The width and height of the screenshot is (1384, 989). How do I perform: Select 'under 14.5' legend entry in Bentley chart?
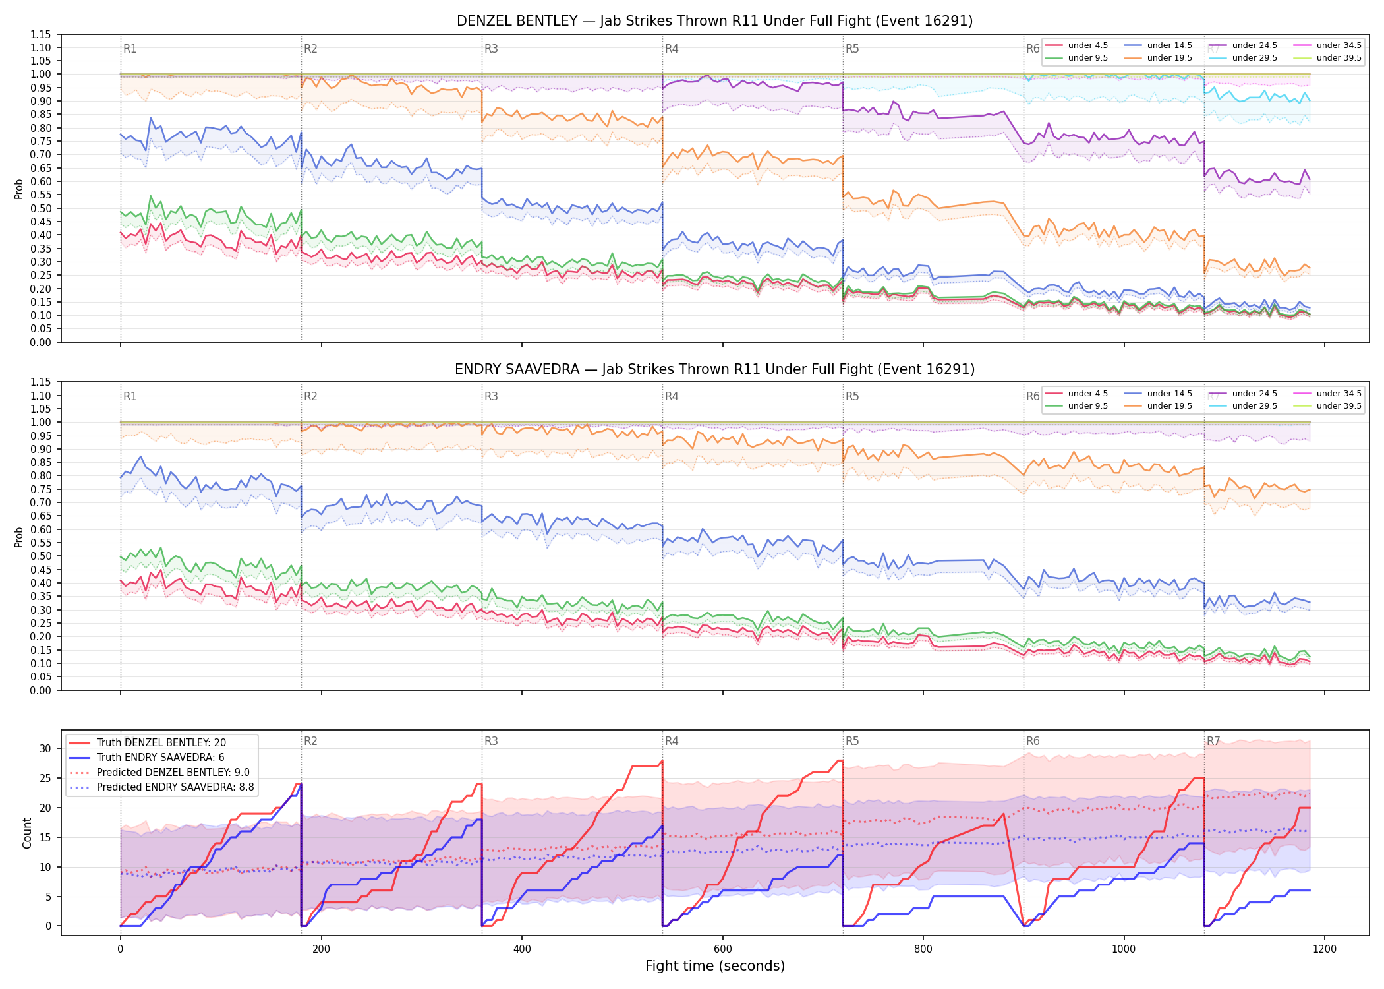pos(1158,45)
